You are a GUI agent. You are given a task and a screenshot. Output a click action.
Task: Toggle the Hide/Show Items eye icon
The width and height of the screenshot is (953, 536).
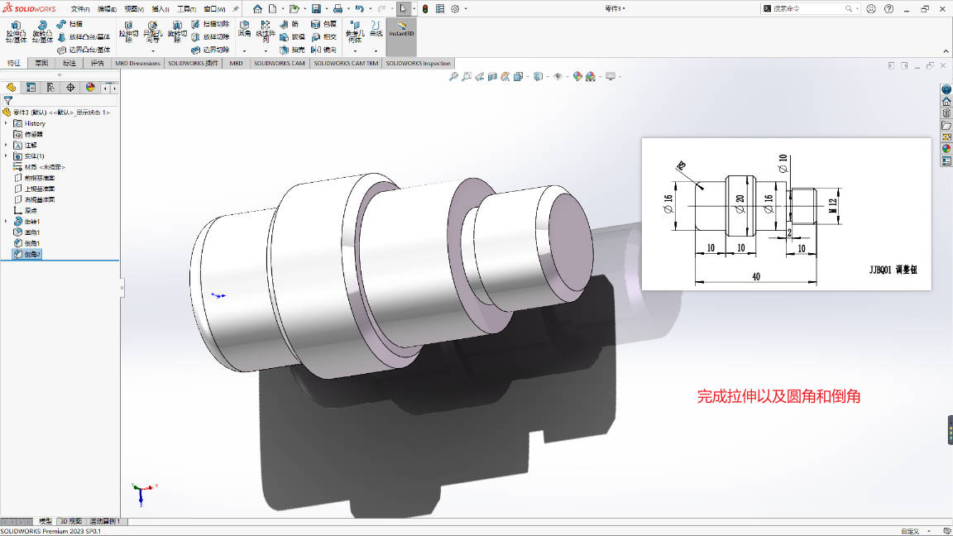coord(558,77)
